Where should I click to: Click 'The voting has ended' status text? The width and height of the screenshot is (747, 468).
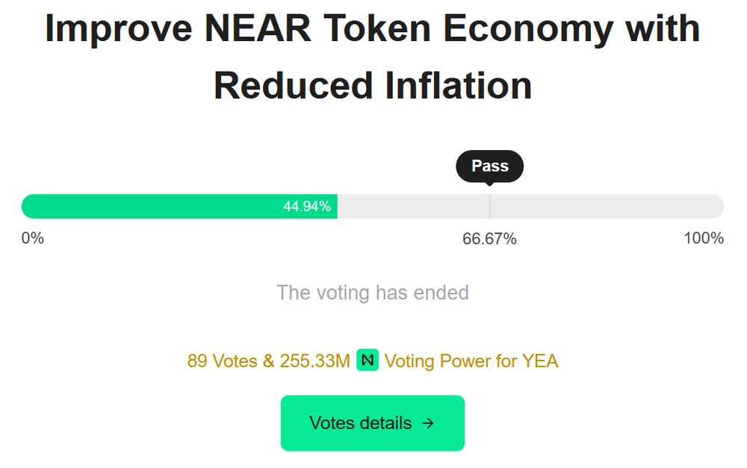(373, 293)
